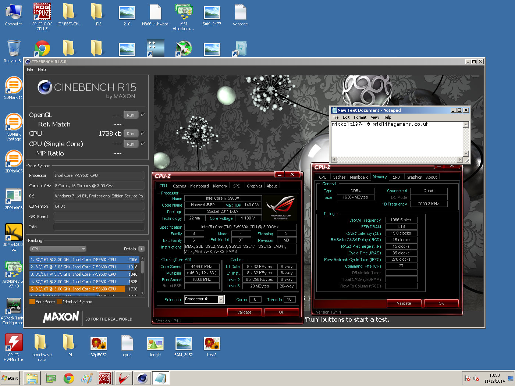Open the CPU ranking category dropdown in Cinebench
The height and width of the screenshot is (386, 515).
coord(58,249)
